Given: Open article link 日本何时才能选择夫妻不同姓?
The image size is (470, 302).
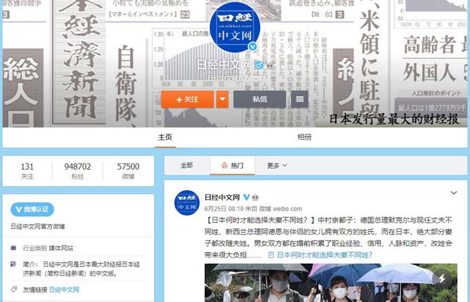Looking at the screenshot, I should click(320, 255).
